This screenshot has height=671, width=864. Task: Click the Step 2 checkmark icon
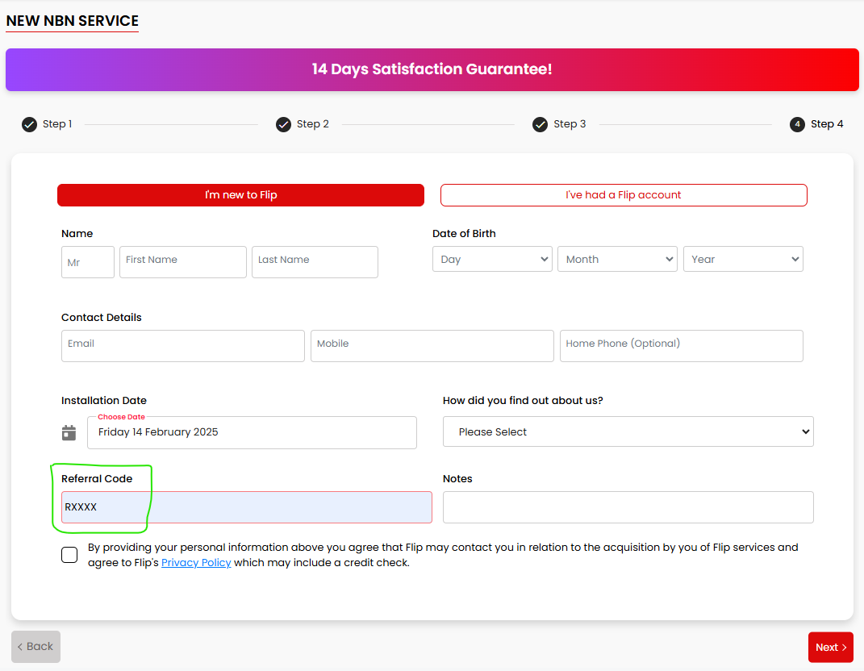point(283,124)
